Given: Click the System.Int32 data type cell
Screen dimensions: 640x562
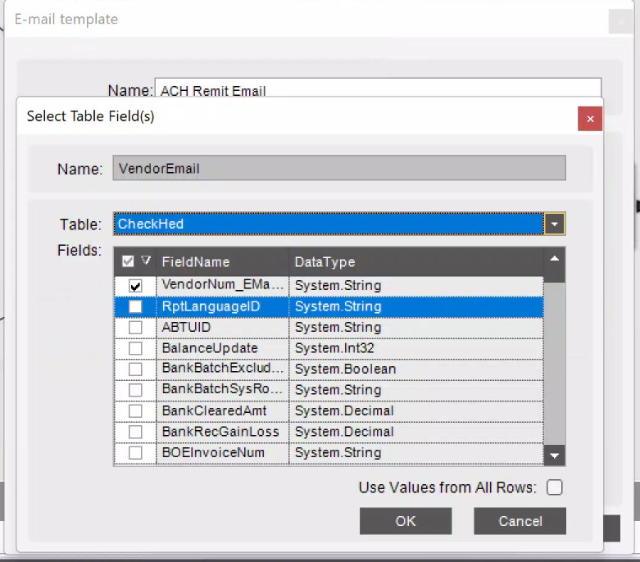Looking at the screenshot, I should pyautogui.click(x=416, y=348).
